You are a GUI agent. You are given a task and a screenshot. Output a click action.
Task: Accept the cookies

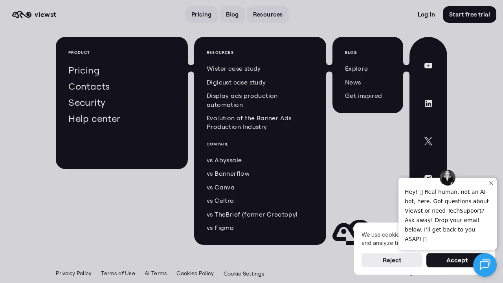(457, 260)
